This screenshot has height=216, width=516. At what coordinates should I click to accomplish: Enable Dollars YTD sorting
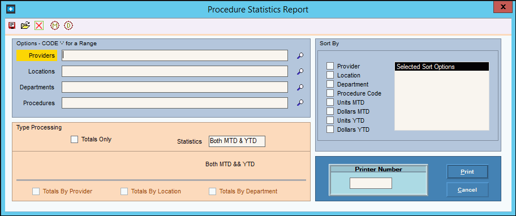tap(330, 129)
